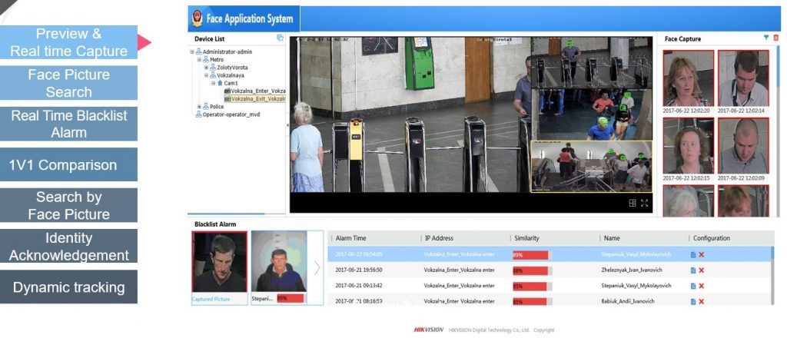
Task: Select Operator-operator_mvd in device list
Action: click(231, 114)
